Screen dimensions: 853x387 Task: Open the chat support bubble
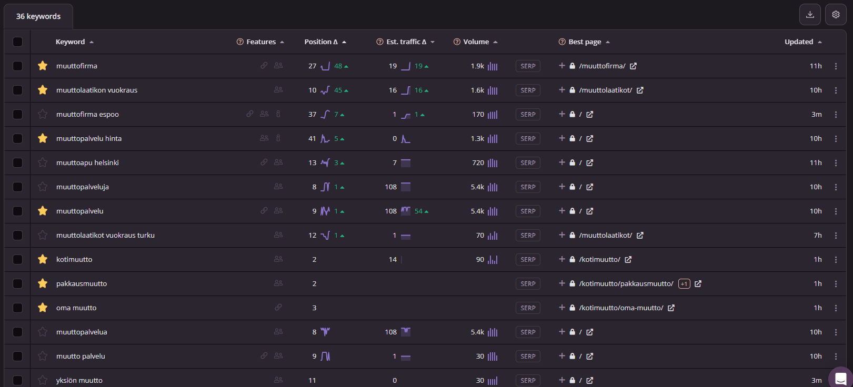(x=840, y=378)
